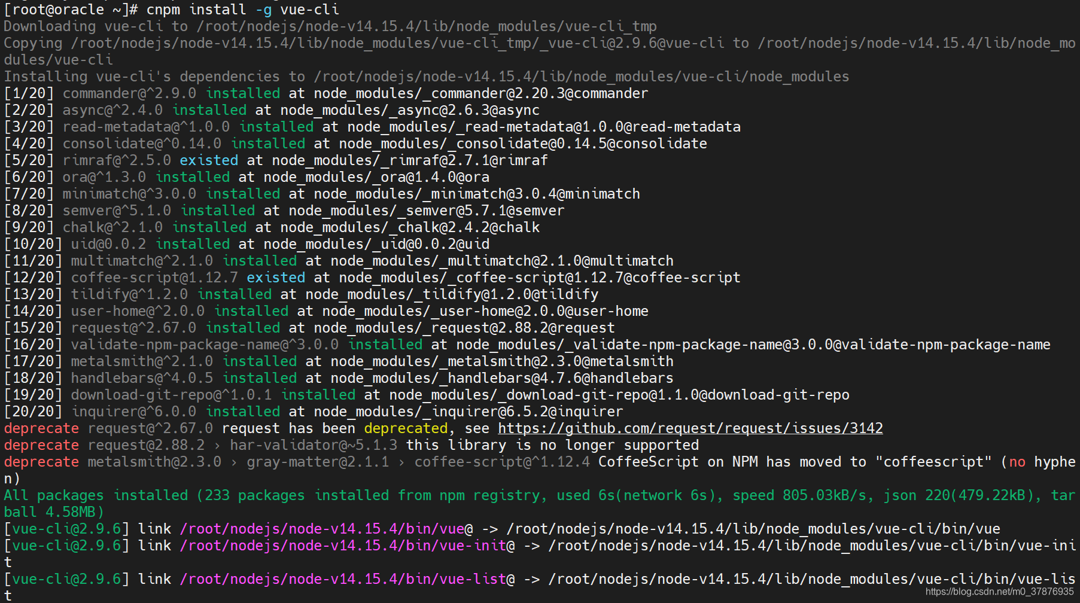The image size is (1080, 603).
Task: Click 'handlebars@^4.0.5' package entry
Action: click(x=142, y=378)
